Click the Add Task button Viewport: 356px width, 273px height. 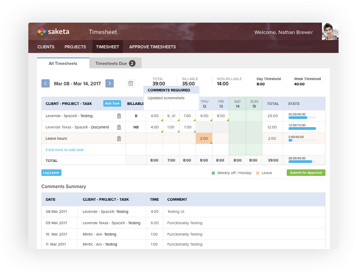tap(112, 103)
